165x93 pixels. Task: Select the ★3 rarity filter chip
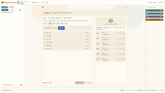[54, 24]
